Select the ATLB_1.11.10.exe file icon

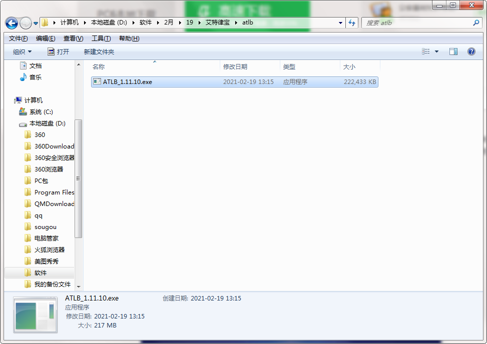pos(97,82)
